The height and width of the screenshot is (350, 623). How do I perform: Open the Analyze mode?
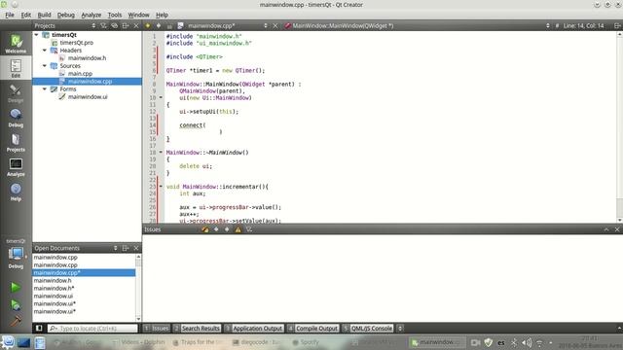(16, 167)
